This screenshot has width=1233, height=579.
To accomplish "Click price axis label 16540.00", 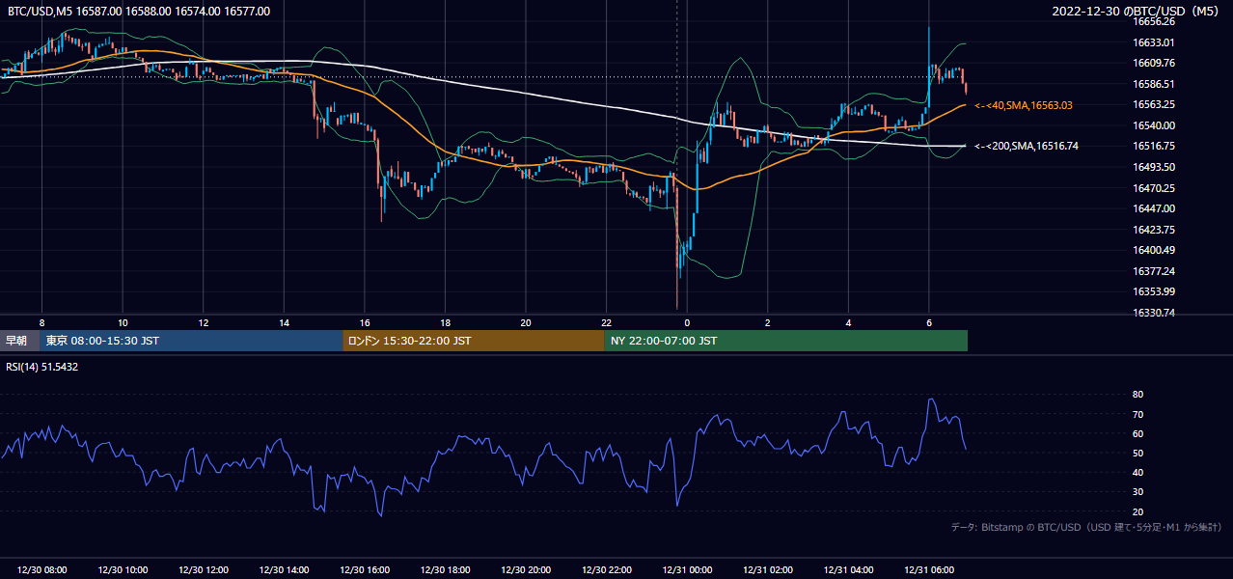I will click(1153, 125).
